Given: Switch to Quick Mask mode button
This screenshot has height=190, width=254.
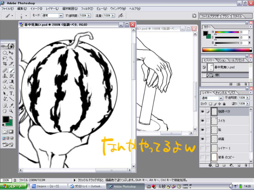Looking at the screenshot, I should click(x=11, y=131).
